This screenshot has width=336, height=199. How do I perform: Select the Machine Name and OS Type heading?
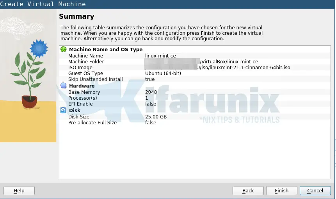pyautogui.click(x=105, y=50)
